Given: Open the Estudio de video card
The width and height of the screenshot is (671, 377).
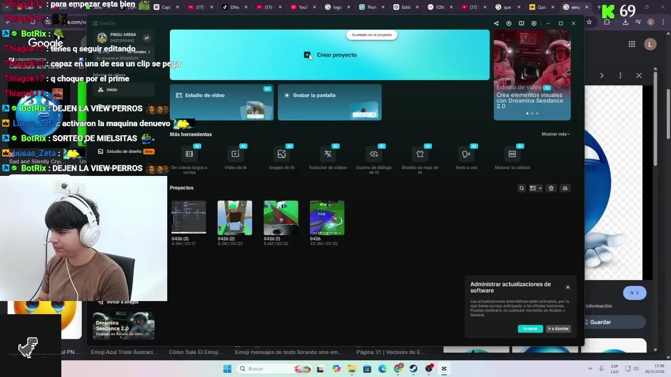Looking at the screenshot, I should pyautogui.click(x=222, y=102).
